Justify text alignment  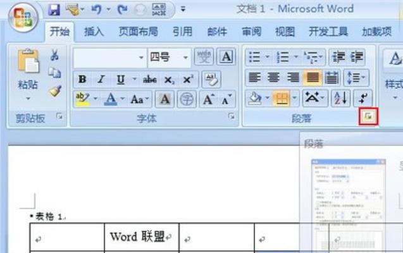313,77
